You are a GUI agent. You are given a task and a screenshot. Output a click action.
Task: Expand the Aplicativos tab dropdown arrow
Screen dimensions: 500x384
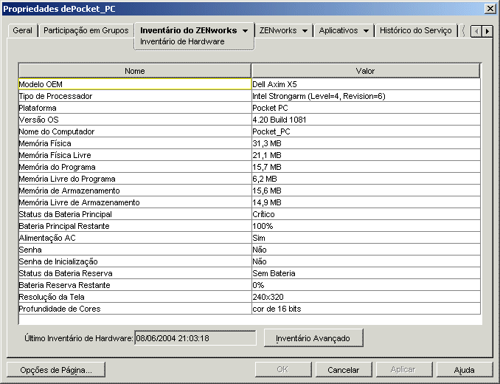tap(366, 31)
